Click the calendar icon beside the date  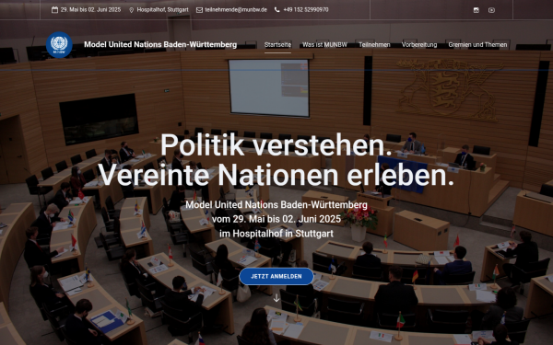click(x=54, y=10)
